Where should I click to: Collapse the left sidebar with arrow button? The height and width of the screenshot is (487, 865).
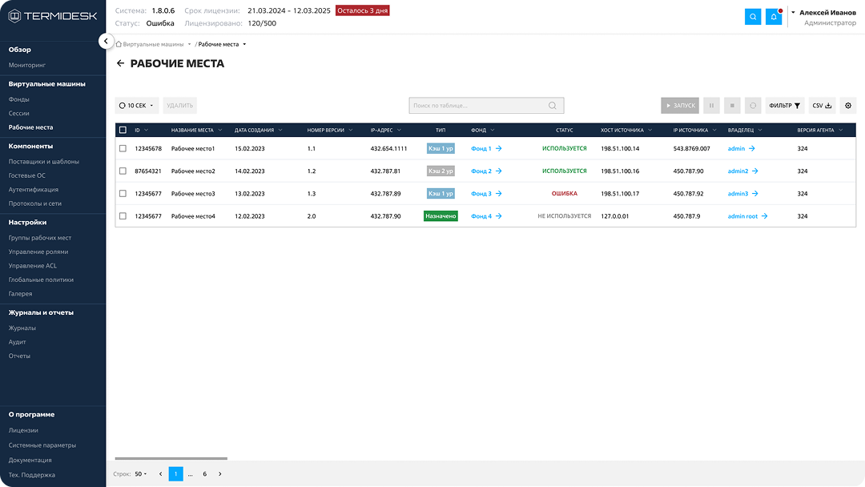click(106, 41)
